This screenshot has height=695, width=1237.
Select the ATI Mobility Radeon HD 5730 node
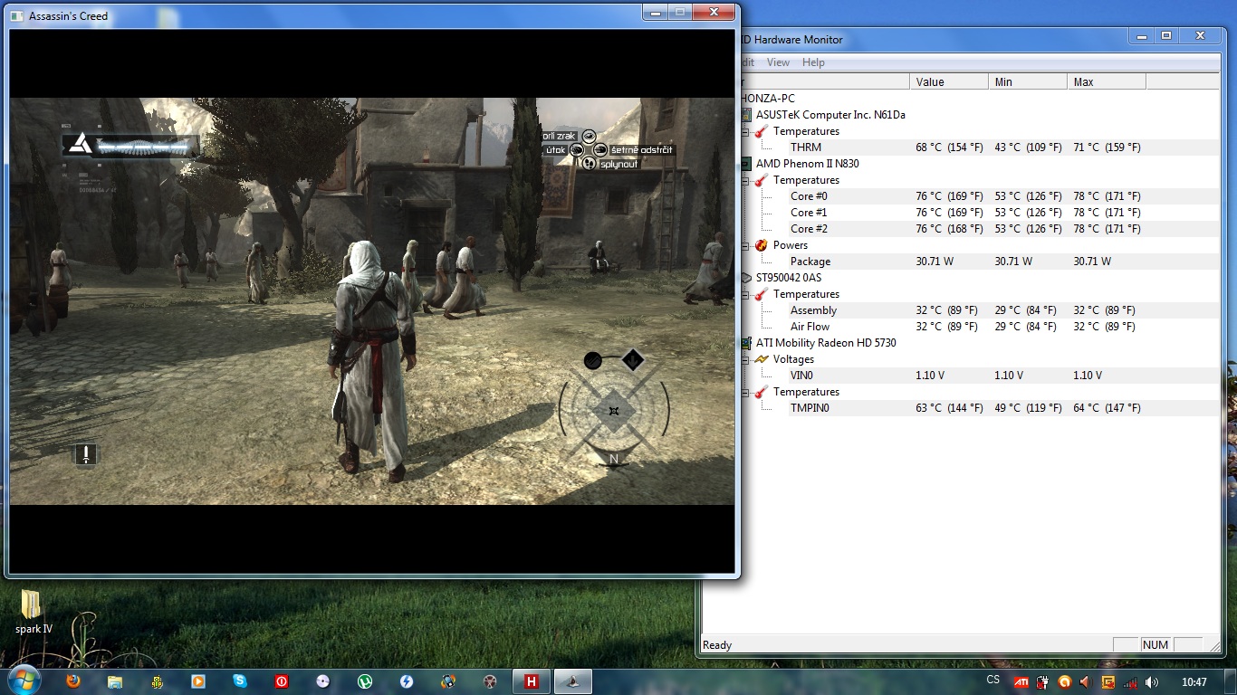[x=826, y=343]
